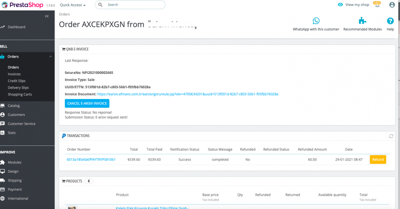Viewport: 400px width, 209px height.
Task: Click the Orders basket icon in sidebar
Action: click(2, 57)
